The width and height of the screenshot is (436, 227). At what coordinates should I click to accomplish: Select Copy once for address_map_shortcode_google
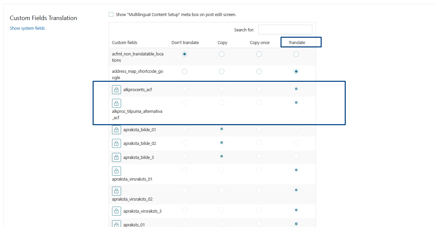pyautogui.click(x=259, y=71)
